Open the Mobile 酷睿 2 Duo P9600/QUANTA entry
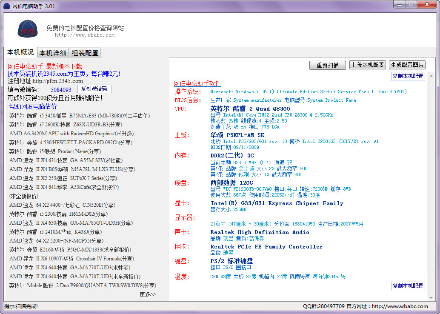The image size is (440, 314). pos(83,285)
